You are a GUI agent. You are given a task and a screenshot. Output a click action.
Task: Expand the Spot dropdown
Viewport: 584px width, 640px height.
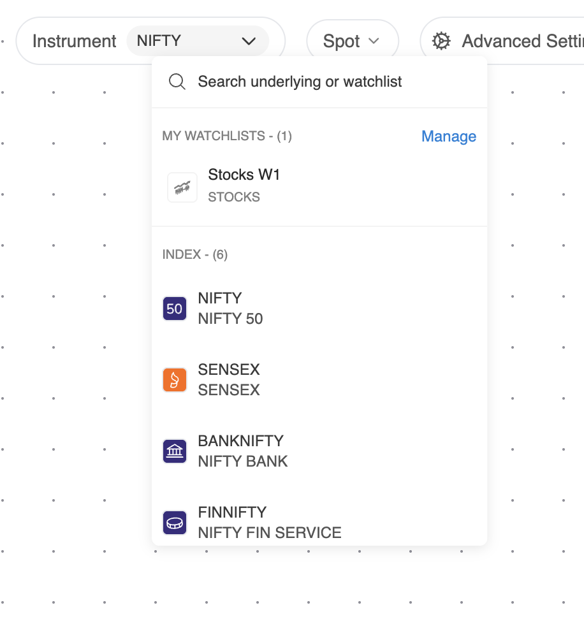pos(352,41)
